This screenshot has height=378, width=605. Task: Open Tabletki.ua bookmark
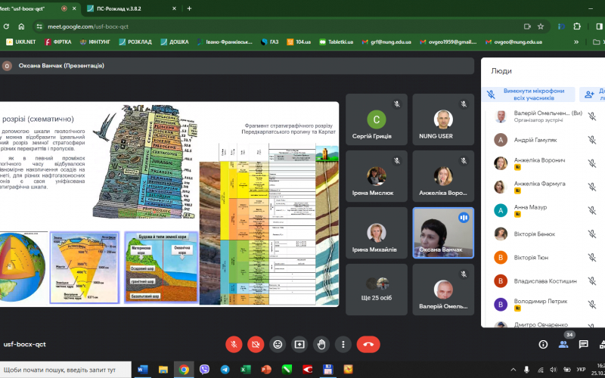(x=337, y=42)
